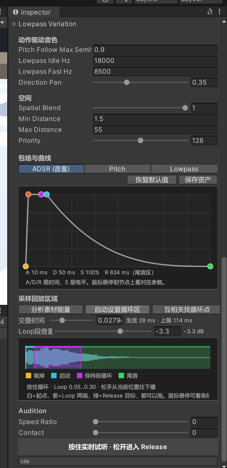The height and width of the screenshot is (468, 227).
Task: Click the Contact value field
Action: 204,433
